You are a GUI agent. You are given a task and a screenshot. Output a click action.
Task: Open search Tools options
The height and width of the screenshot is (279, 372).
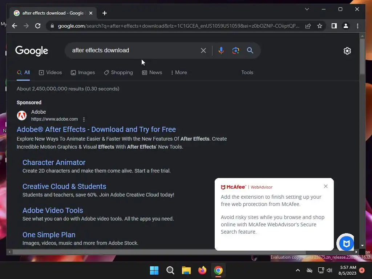[x=247, y=73]
